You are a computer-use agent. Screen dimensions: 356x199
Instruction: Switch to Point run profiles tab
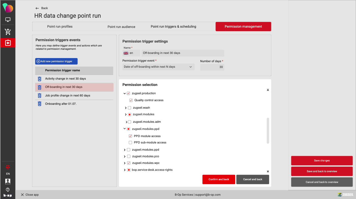[x=60, y=27]
